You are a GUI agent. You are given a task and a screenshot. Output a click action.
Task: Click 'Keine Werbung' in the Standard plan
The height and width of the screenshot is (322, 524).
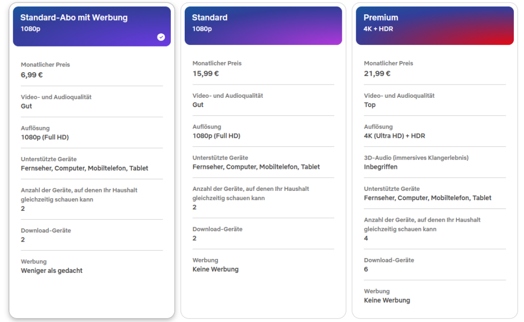pos(215,269)
